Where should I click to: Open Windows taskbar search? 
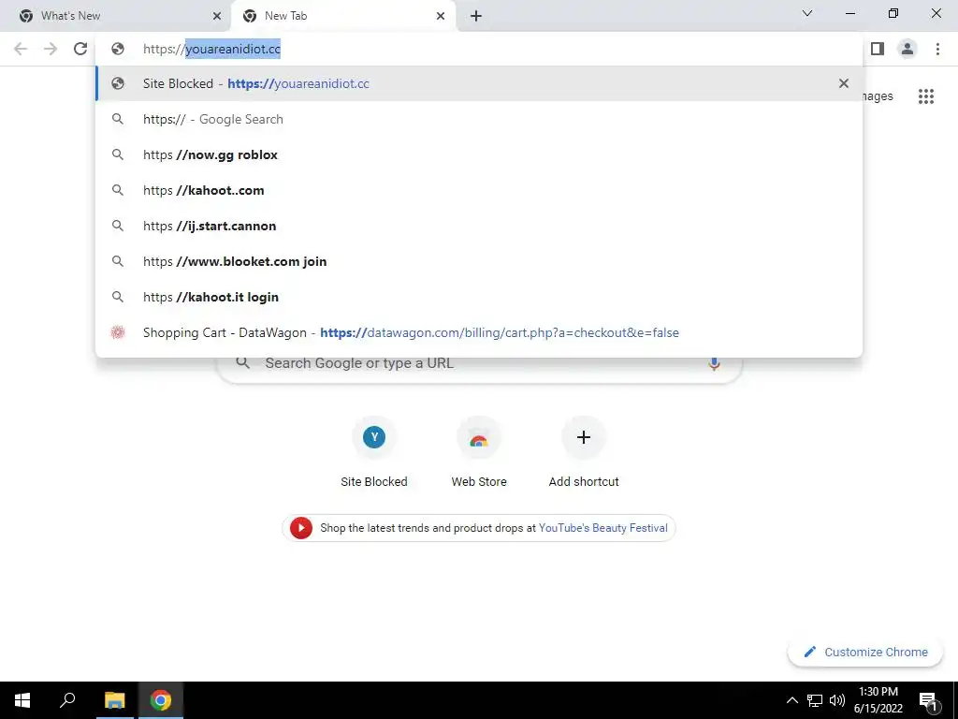pyautogui.click(x=67, y=700)
